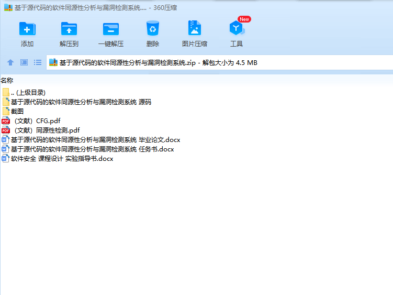Select the file (文献) 同源性检测.pdf
Screen dimensions: 393x295
click(47, 130)
